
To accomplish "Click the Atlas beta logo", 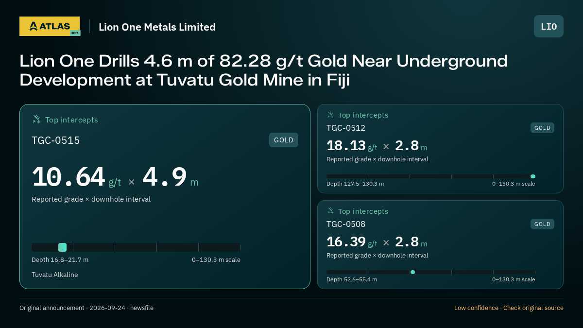I will pos(50,26).
